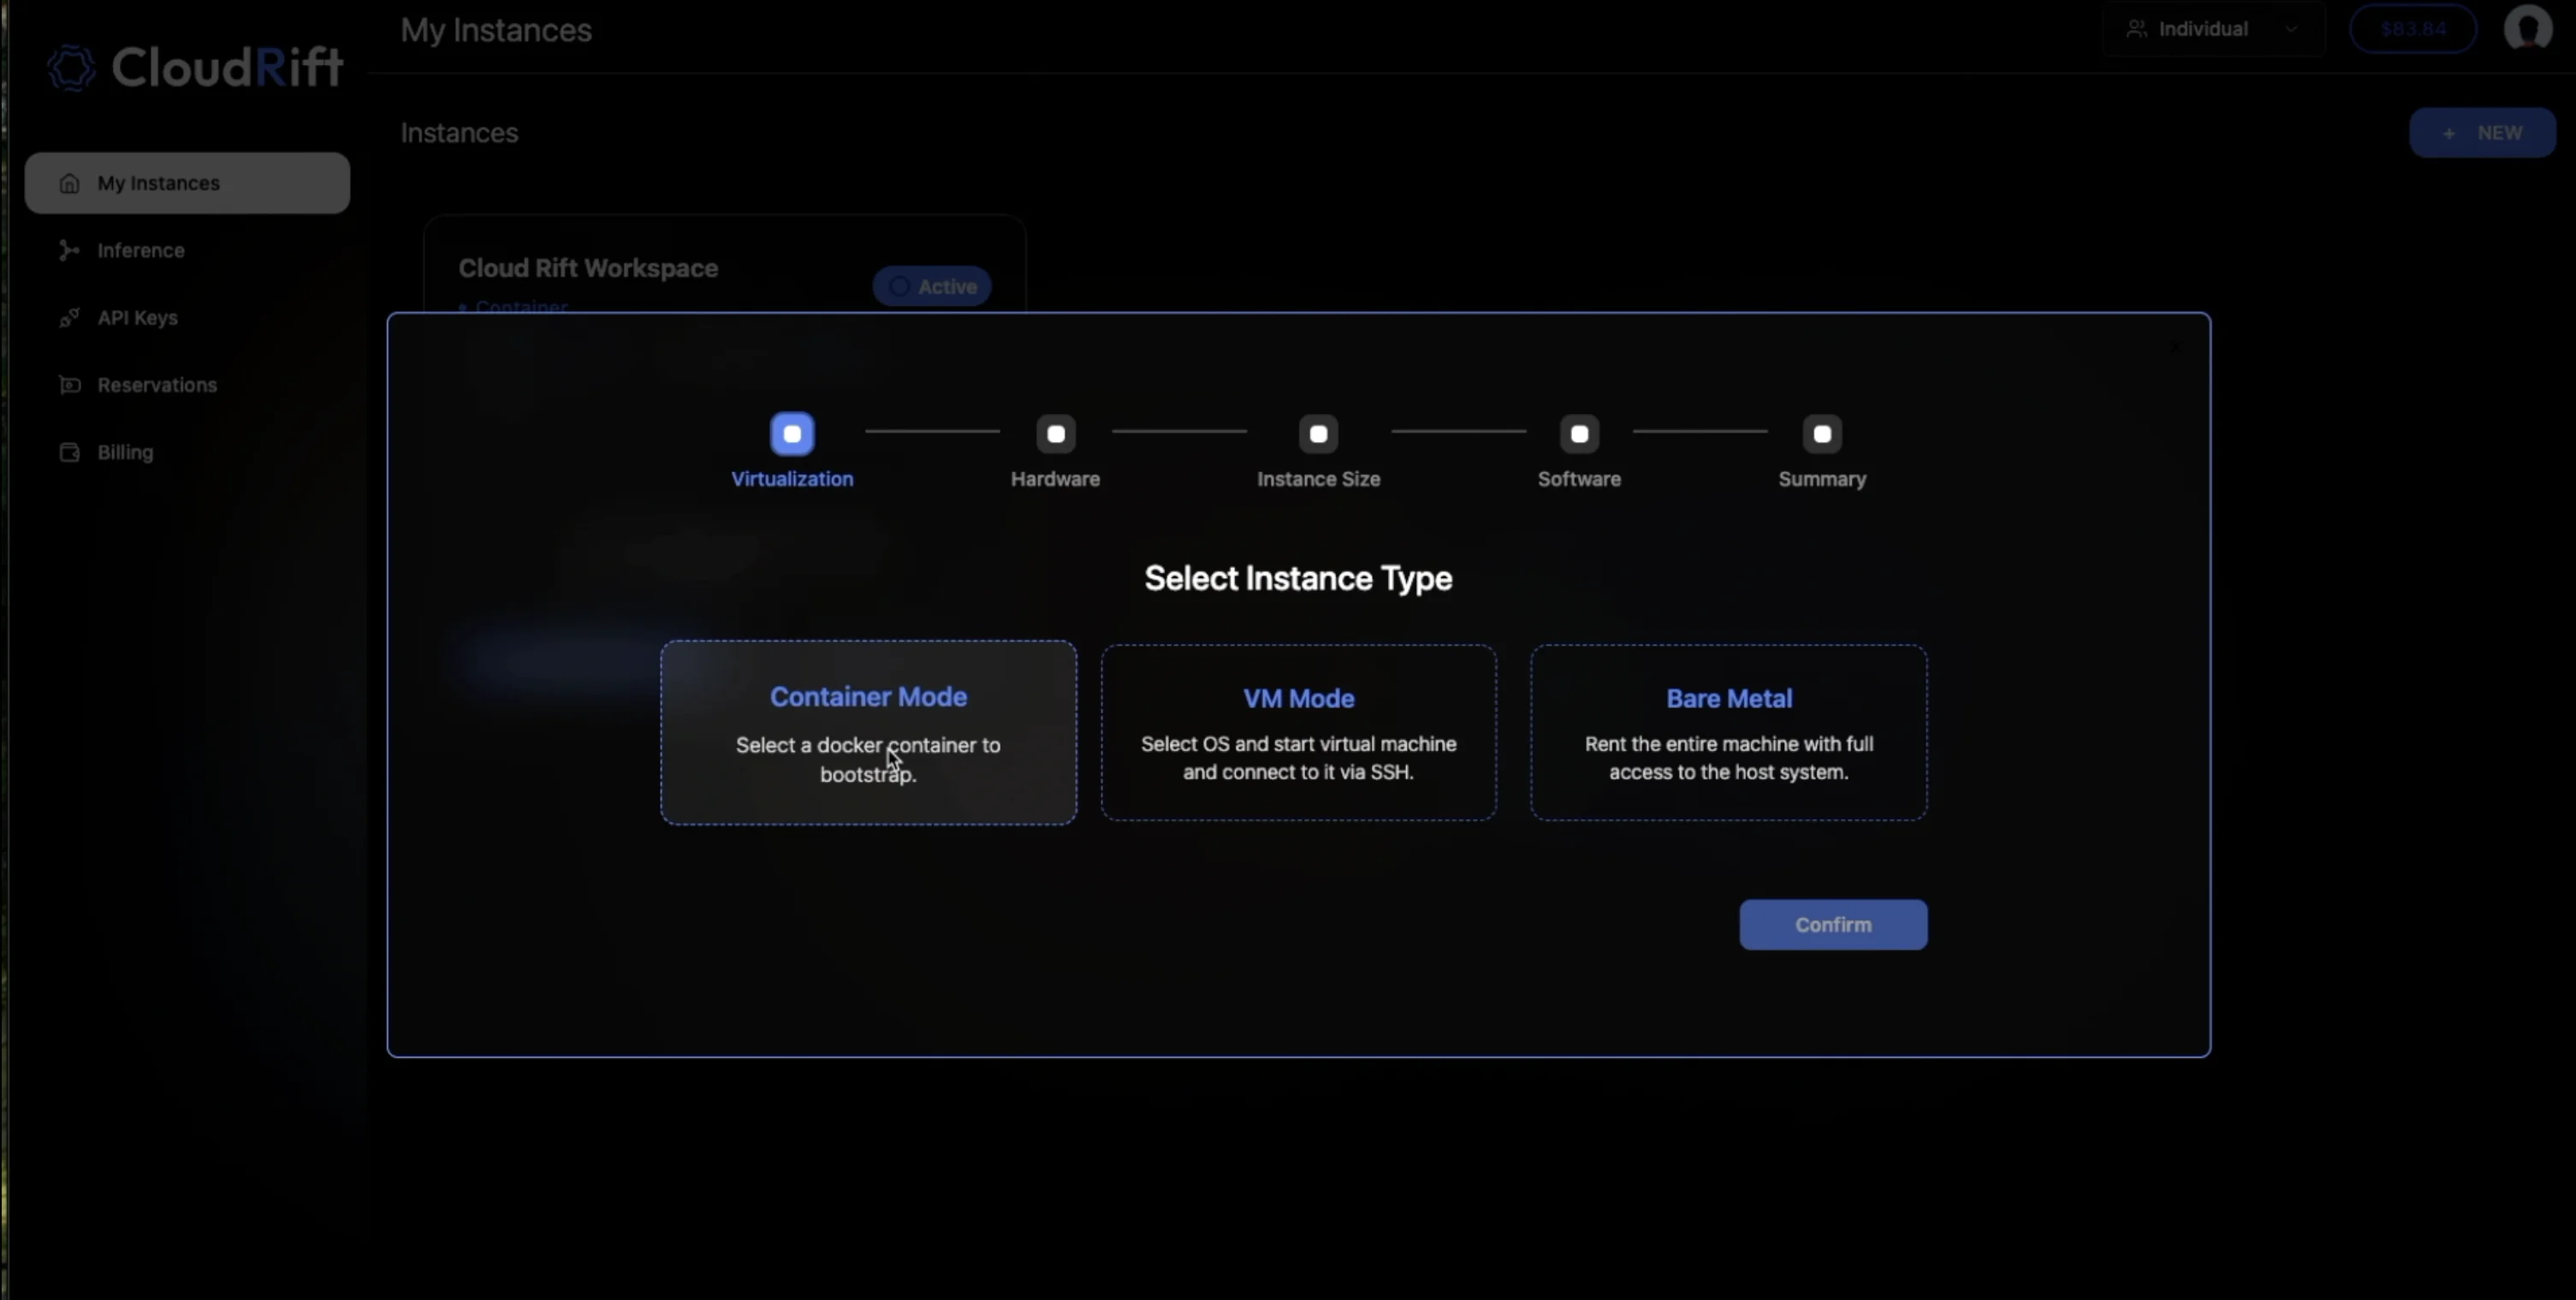Expand the Individual account dropdown
This screenshot has height=1300, width=2576.
[2290, 29]
